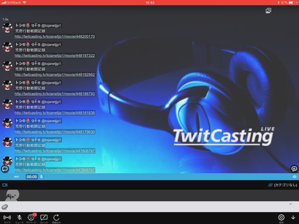Click the gray bird avatar
Image resolution: width=299 pixels, height=224 pixels.
point(12,196)
